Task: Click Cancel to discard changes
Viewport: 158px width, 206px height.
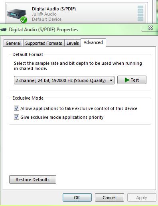Action: point(109,198)
